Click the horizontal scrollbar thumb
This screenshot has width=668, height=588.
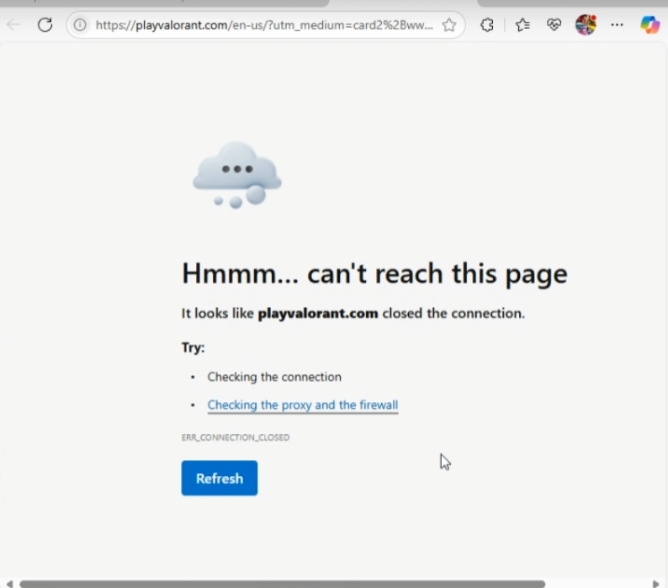(283, 583)
